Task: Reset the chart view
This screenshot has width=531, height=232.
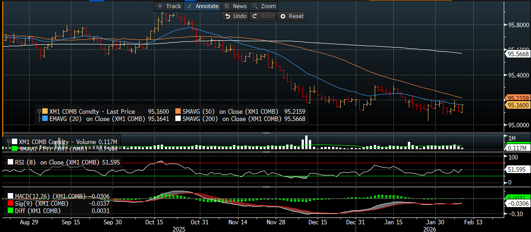Action: [x=292, y=16]
